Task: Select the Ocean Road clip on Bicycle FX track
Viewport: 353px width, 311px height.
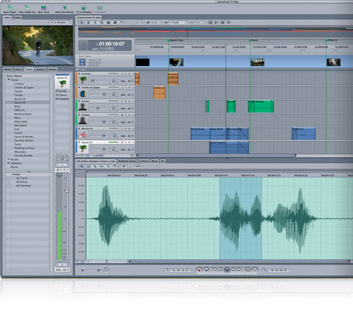Action: tap(217, 134)
